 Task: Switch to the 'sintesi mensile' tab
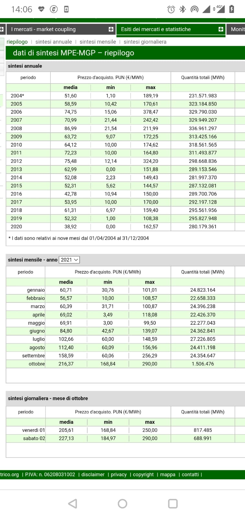(97, 42)
